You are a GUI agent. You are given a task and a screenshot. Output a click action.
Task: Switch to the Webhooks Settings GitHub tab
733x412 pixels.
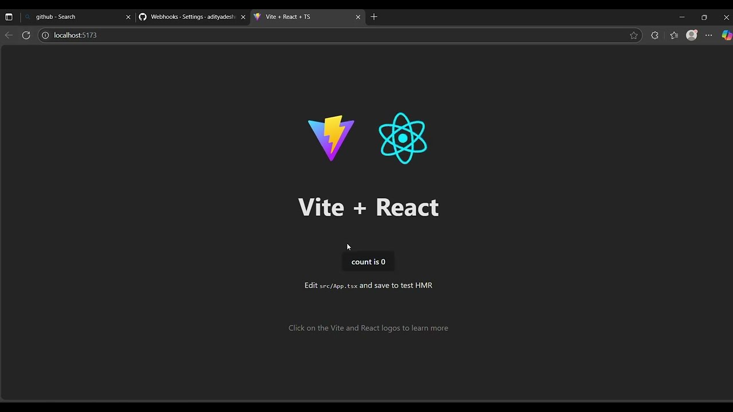click(x=192, y=17)
